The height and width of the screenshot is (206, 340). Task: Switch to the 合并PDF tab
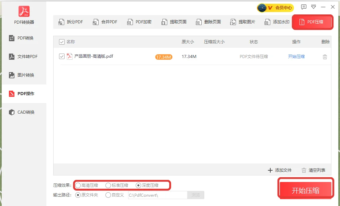105,22
